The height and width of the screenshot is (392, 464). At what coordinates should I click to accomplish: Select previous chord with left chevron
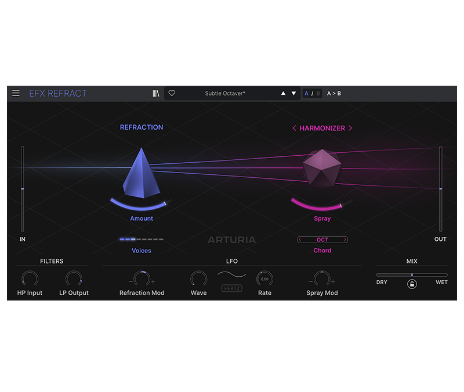pos(300,240)
